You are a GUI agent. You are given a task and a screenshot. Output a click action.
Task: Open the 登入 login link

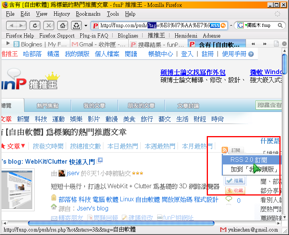pyautogui.click(x=187, y=54)
